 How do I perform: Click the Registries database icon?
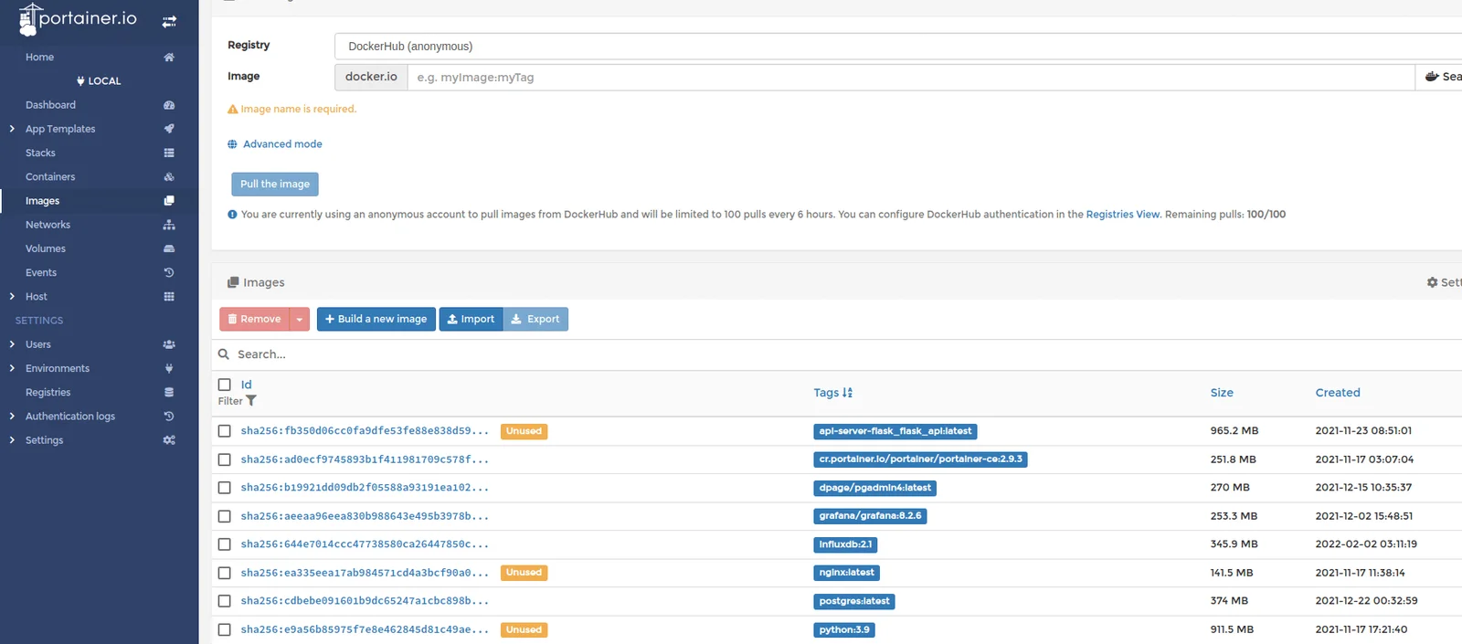(x=169, y=392)
